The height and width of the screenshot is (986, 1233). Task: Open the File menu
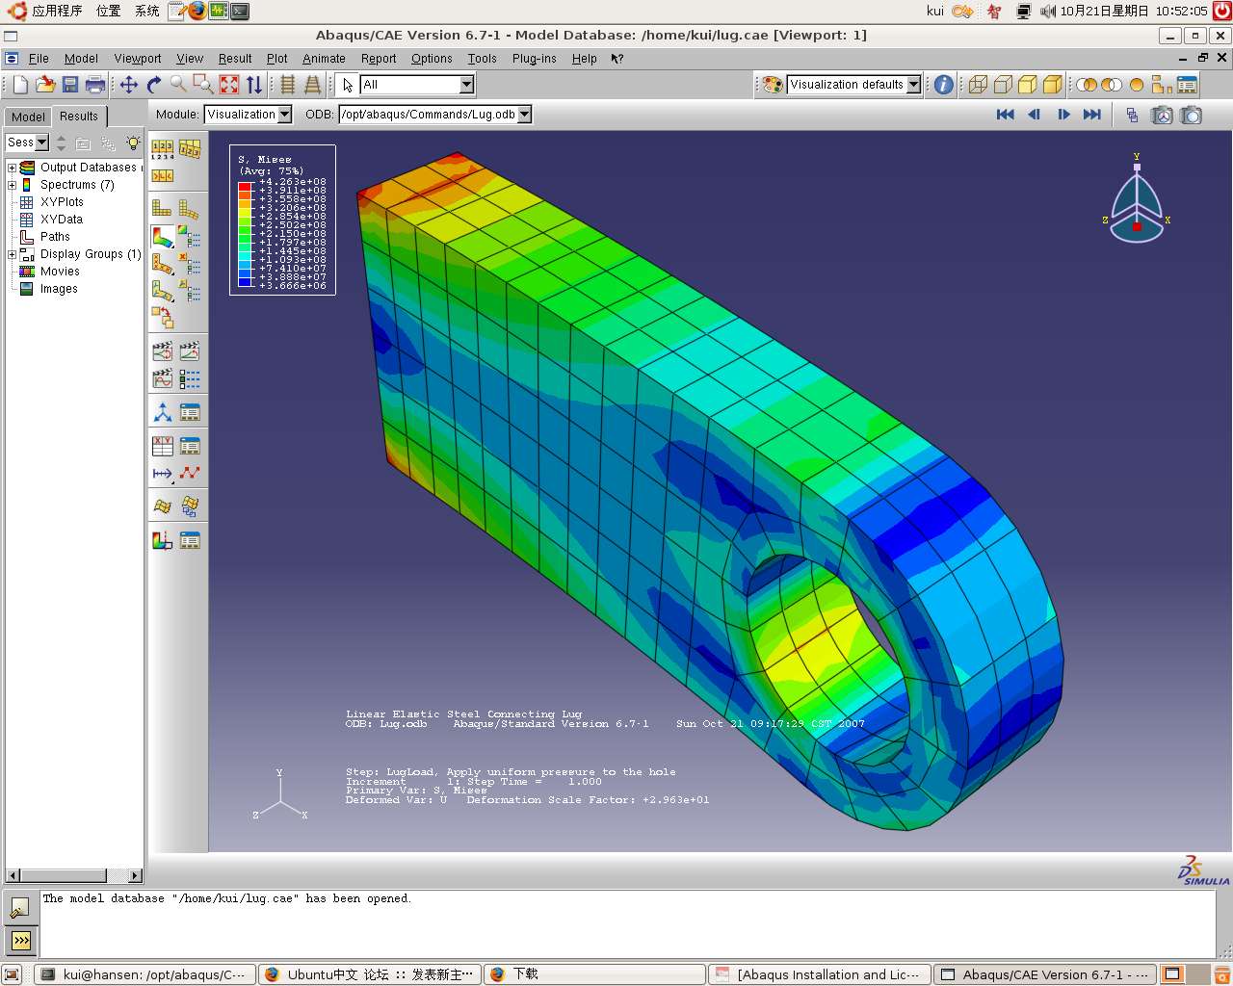click(39, 59)
